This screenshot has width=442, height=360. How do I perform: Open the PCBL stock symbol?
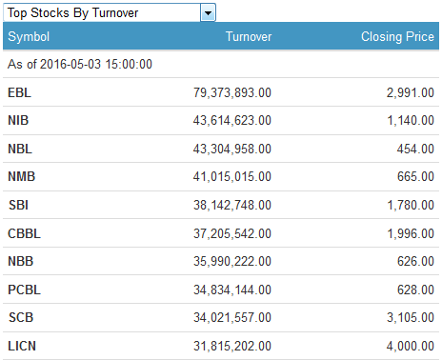pos(24,290)
